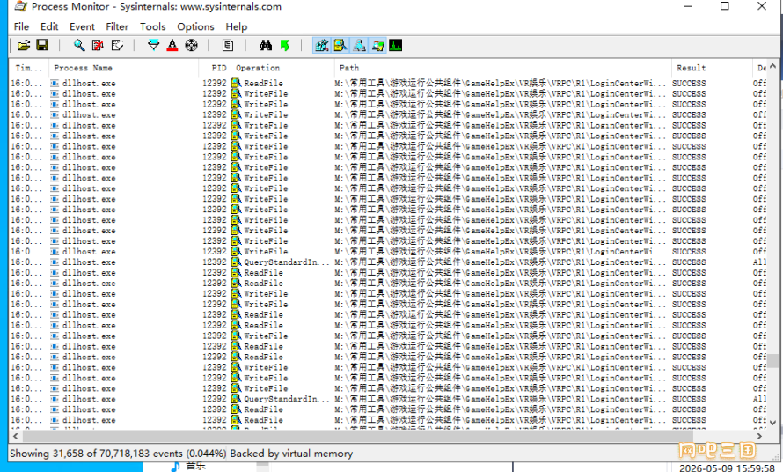Click the horizontal scrollbar thumb
Viewport: 783px width, 472px height.
[x=357, y=436]
